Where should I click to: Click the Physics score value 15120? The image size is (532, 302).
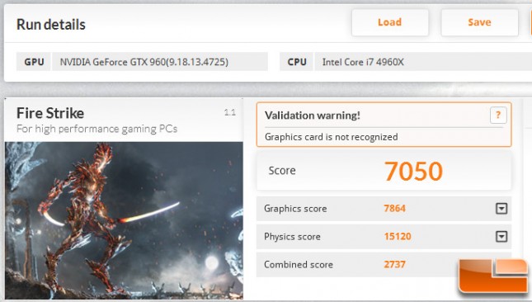point(398,236)
